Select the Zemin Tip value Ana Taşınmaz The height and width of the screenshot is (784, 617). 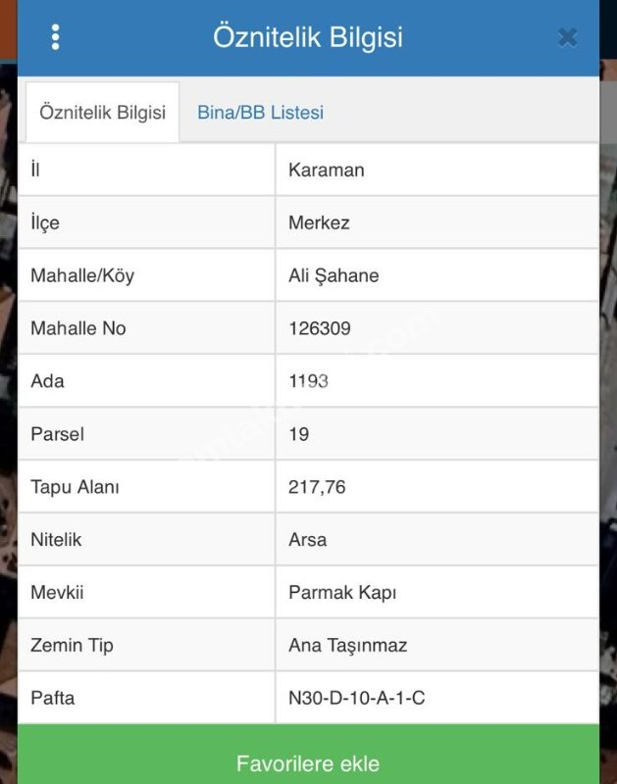347,646
